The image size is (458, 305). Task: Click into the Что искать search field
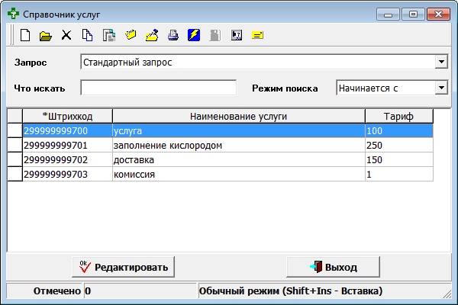(159, 88)
